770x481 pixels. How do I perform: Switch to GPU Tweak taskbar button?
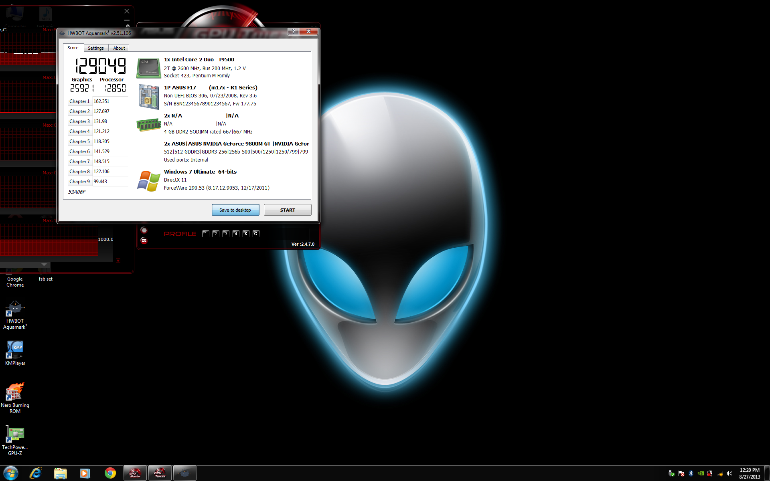point(160,473)
